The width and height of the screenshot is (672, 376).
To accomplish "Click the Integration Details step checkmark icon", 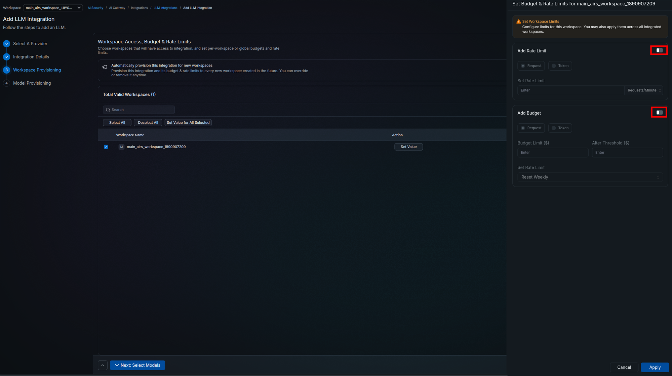I will (7, 57).
